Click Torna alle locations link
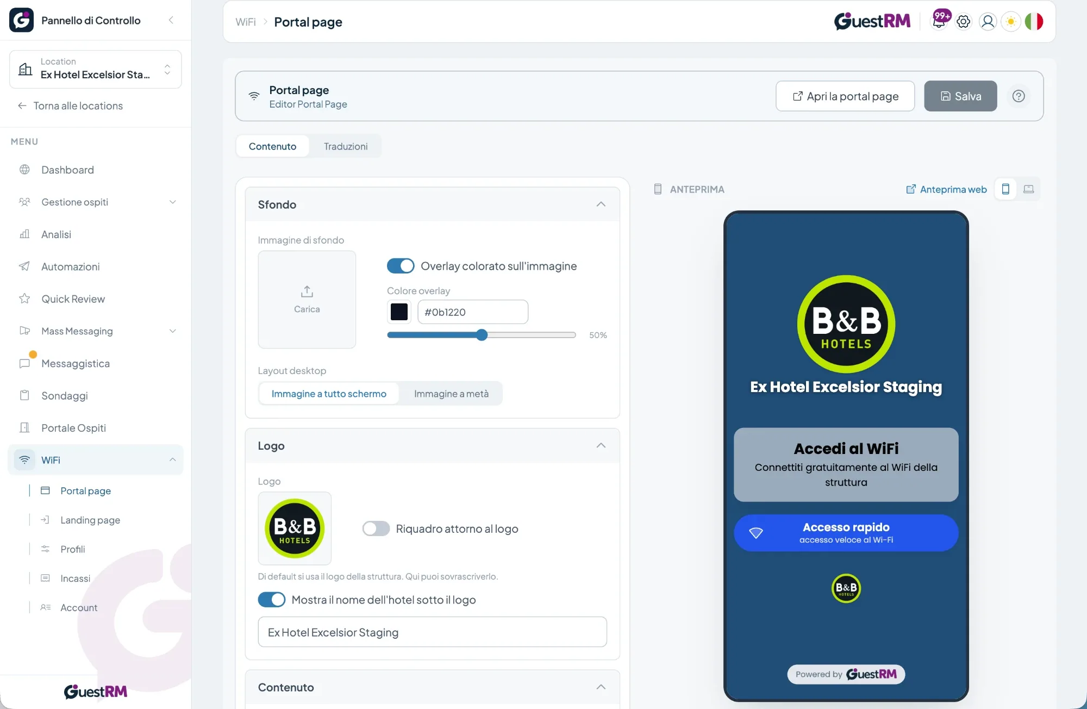Image resolution: width=1087 pixels, height=709 pixels. pyautogui.click(x=71, y=105)
